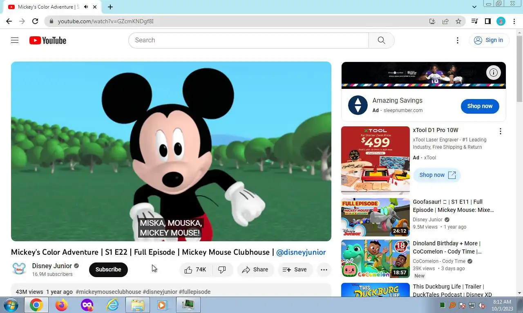Click Shop now on the Amazing Savings ad
Viewport: 523px width, 313px height.
click(480, 106)
